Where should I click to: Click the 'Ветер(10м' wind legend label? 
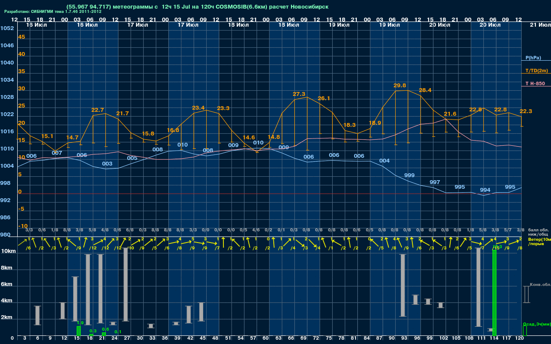(x=539, y=239)
